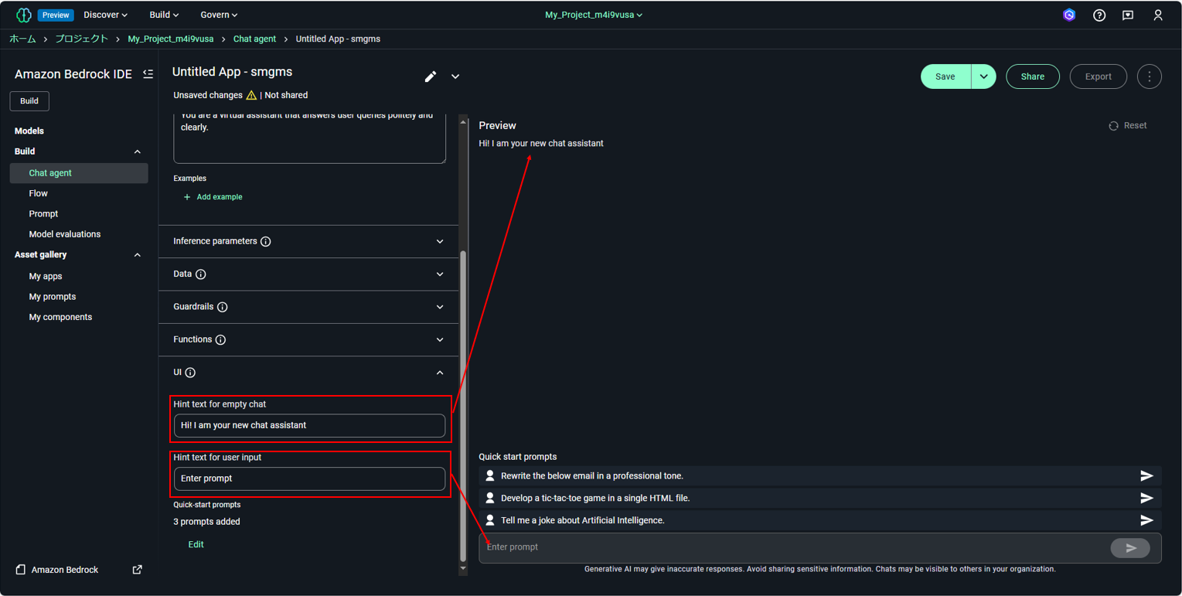Open Functions info icon
Viewport: 1182px width, 596px height.
point(220,340)
